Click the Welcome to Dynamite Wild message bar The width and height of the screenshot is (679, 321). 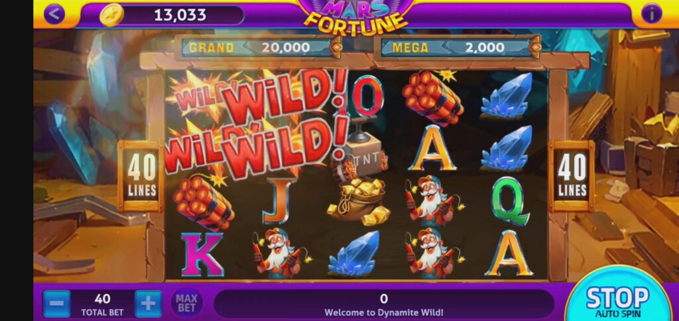[384, 304]
